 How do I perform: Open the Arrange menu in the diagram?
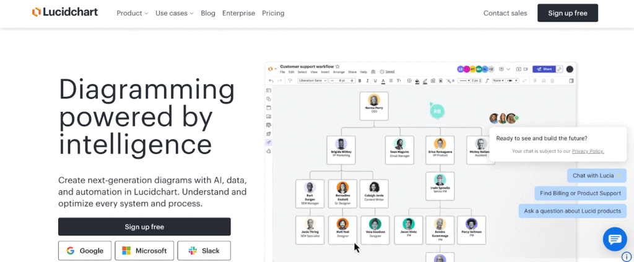tap(339, 72)
